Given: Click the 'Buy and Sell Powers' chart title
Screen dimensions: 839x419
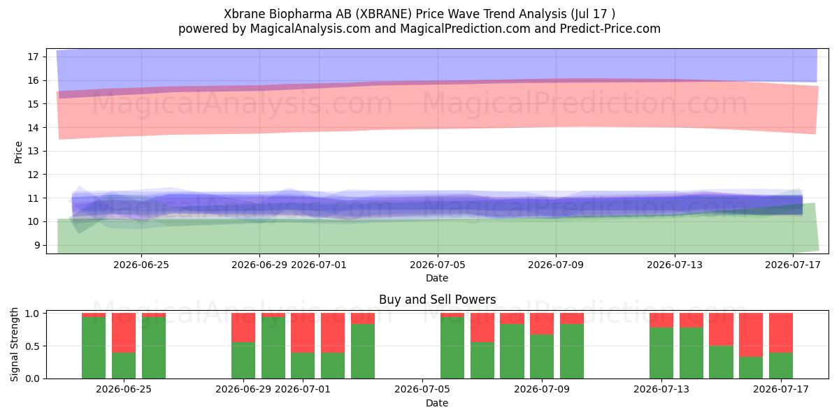Looking at the screenshot, I should coord(437,300).
